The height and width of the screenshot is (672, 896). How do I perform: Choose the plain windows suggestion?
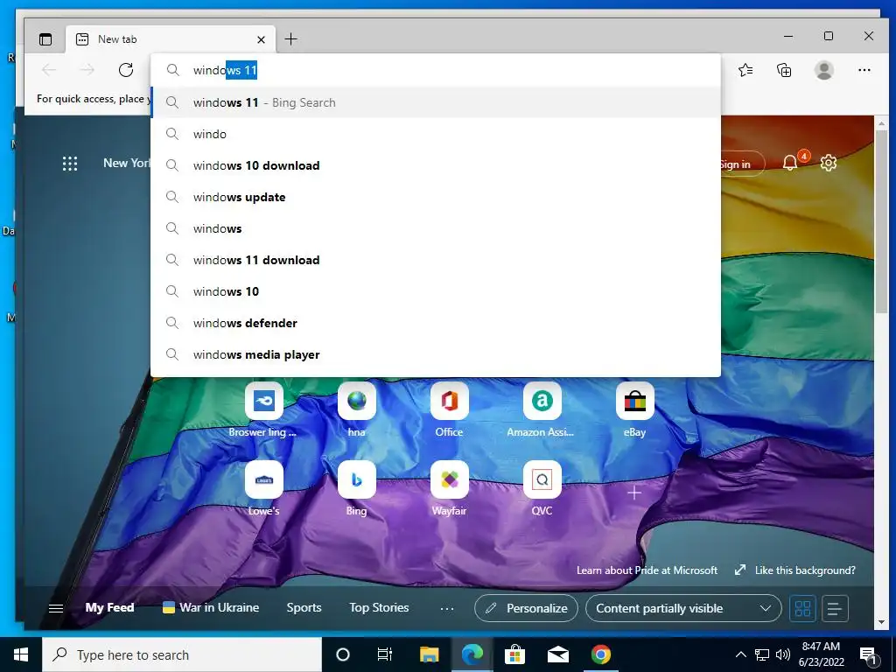point(436,228)
